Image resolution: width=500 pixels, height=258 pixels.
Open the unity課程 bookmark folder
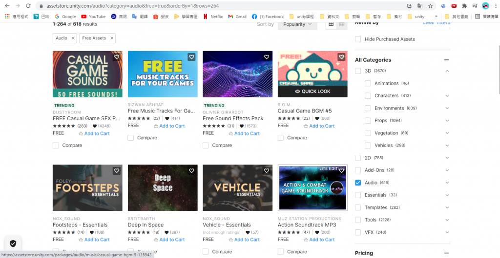pyautogui.click(x=301, y=17)
